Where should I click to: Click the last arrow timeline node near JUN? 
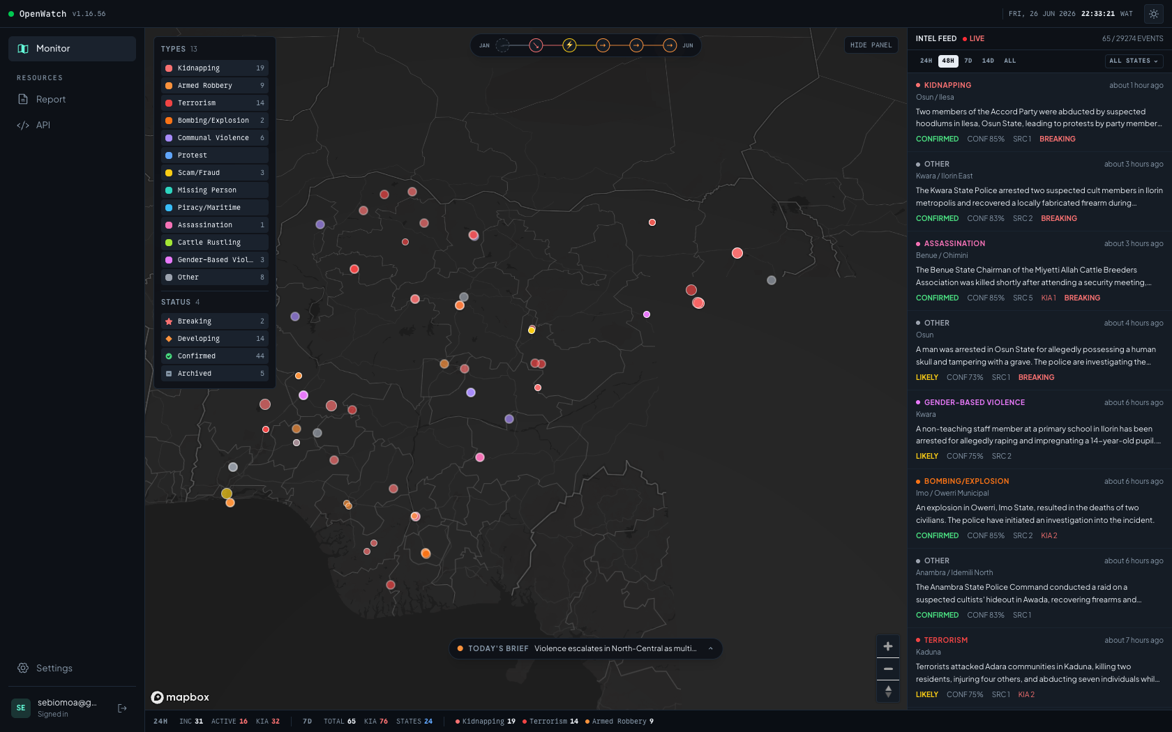pyautogui.click(x=670, y=45)
